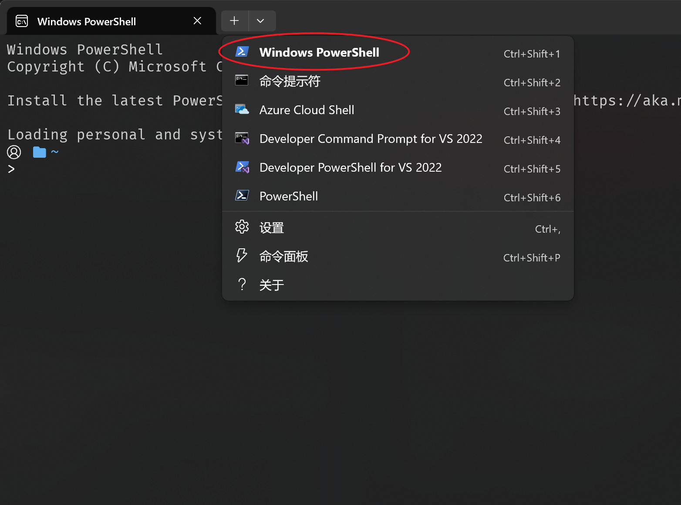Viewport: 681px width, 505px height.
Task: Click the Developer Command Prompt for VS 2022 icon
Action: coord(242,139)
